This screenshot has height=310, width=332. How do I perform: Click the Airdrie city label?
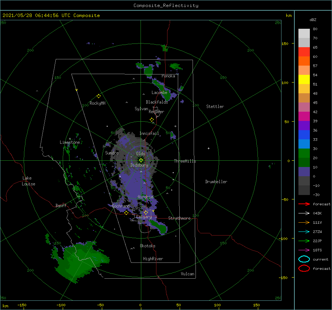coord(145,197)
